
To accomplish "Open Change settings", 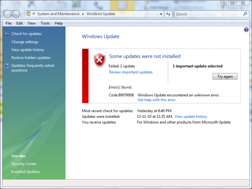I will [x=25, y=42].
